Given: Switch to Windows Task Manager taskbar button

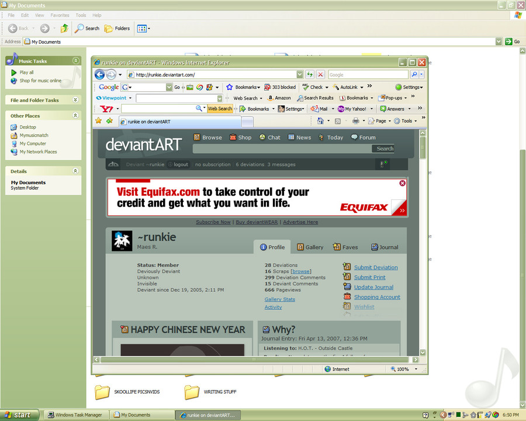Looking at the screenshot, I should [x=75, y=415].
